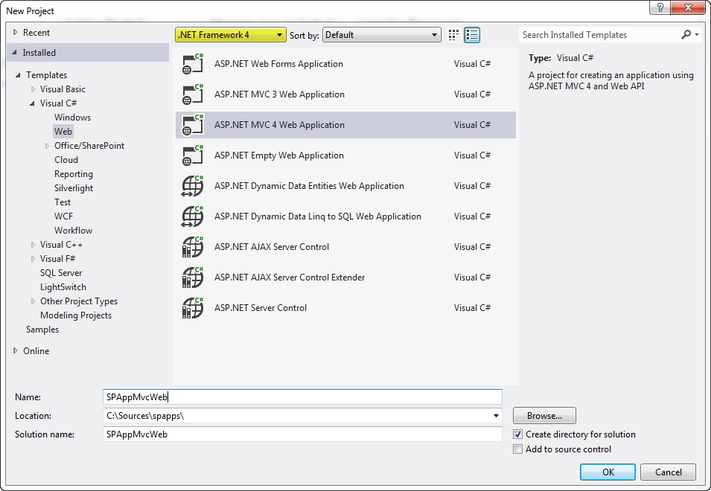The width and height of the screenshot is (711, 491).
Task: Select ASP.NET Dynamic Data Entities template icon
Action: (193, 186)
